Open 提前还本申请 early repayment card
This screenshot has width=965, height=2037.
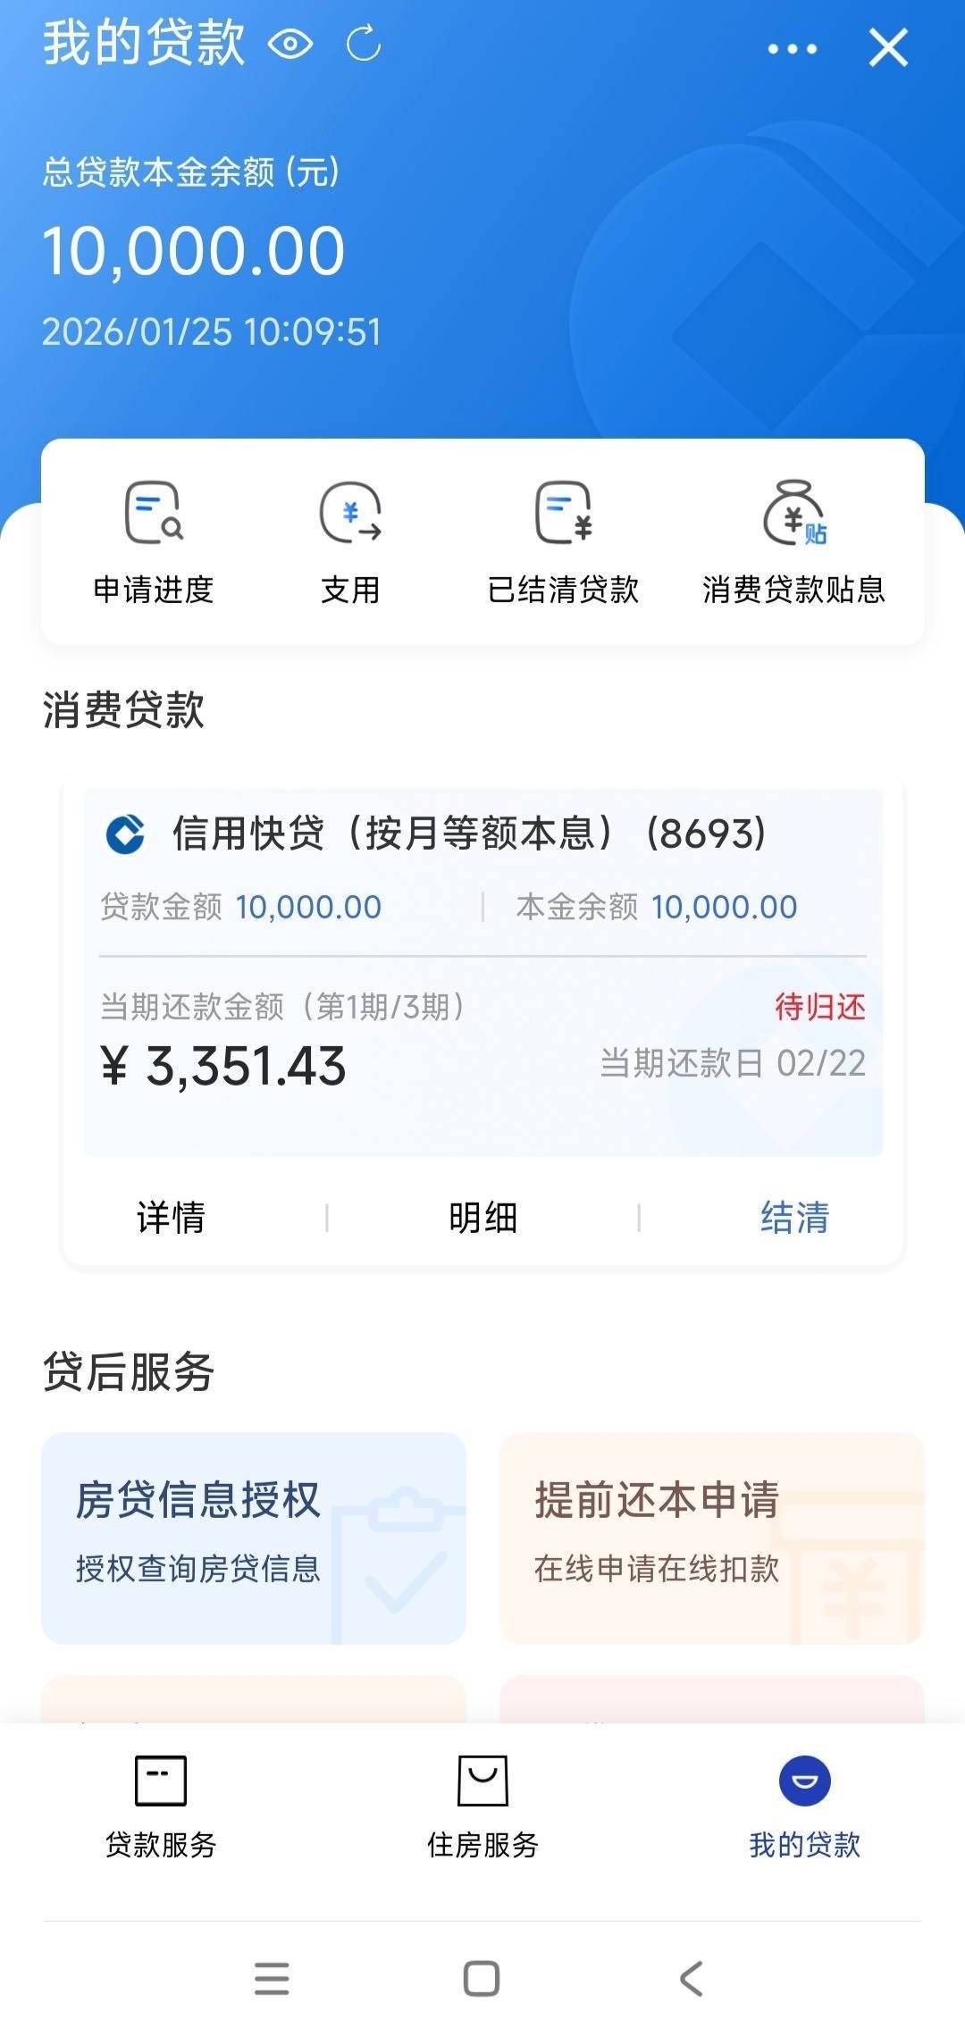coord(711,1537)
